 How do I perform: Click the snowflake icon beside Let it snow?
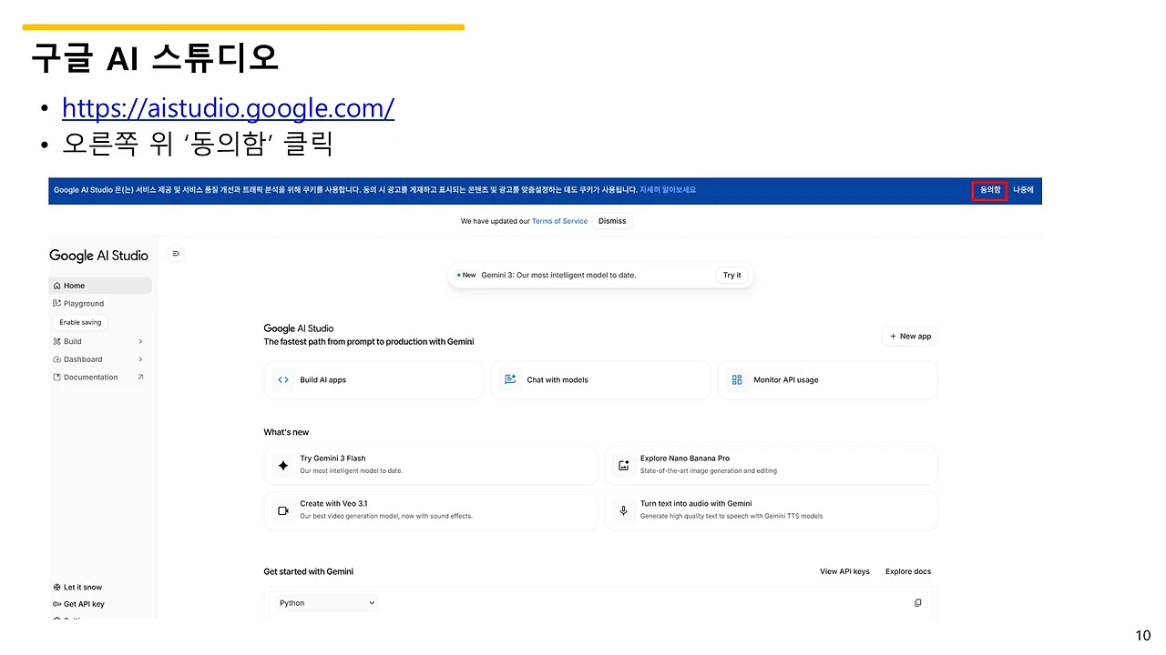tap(56, 588)
